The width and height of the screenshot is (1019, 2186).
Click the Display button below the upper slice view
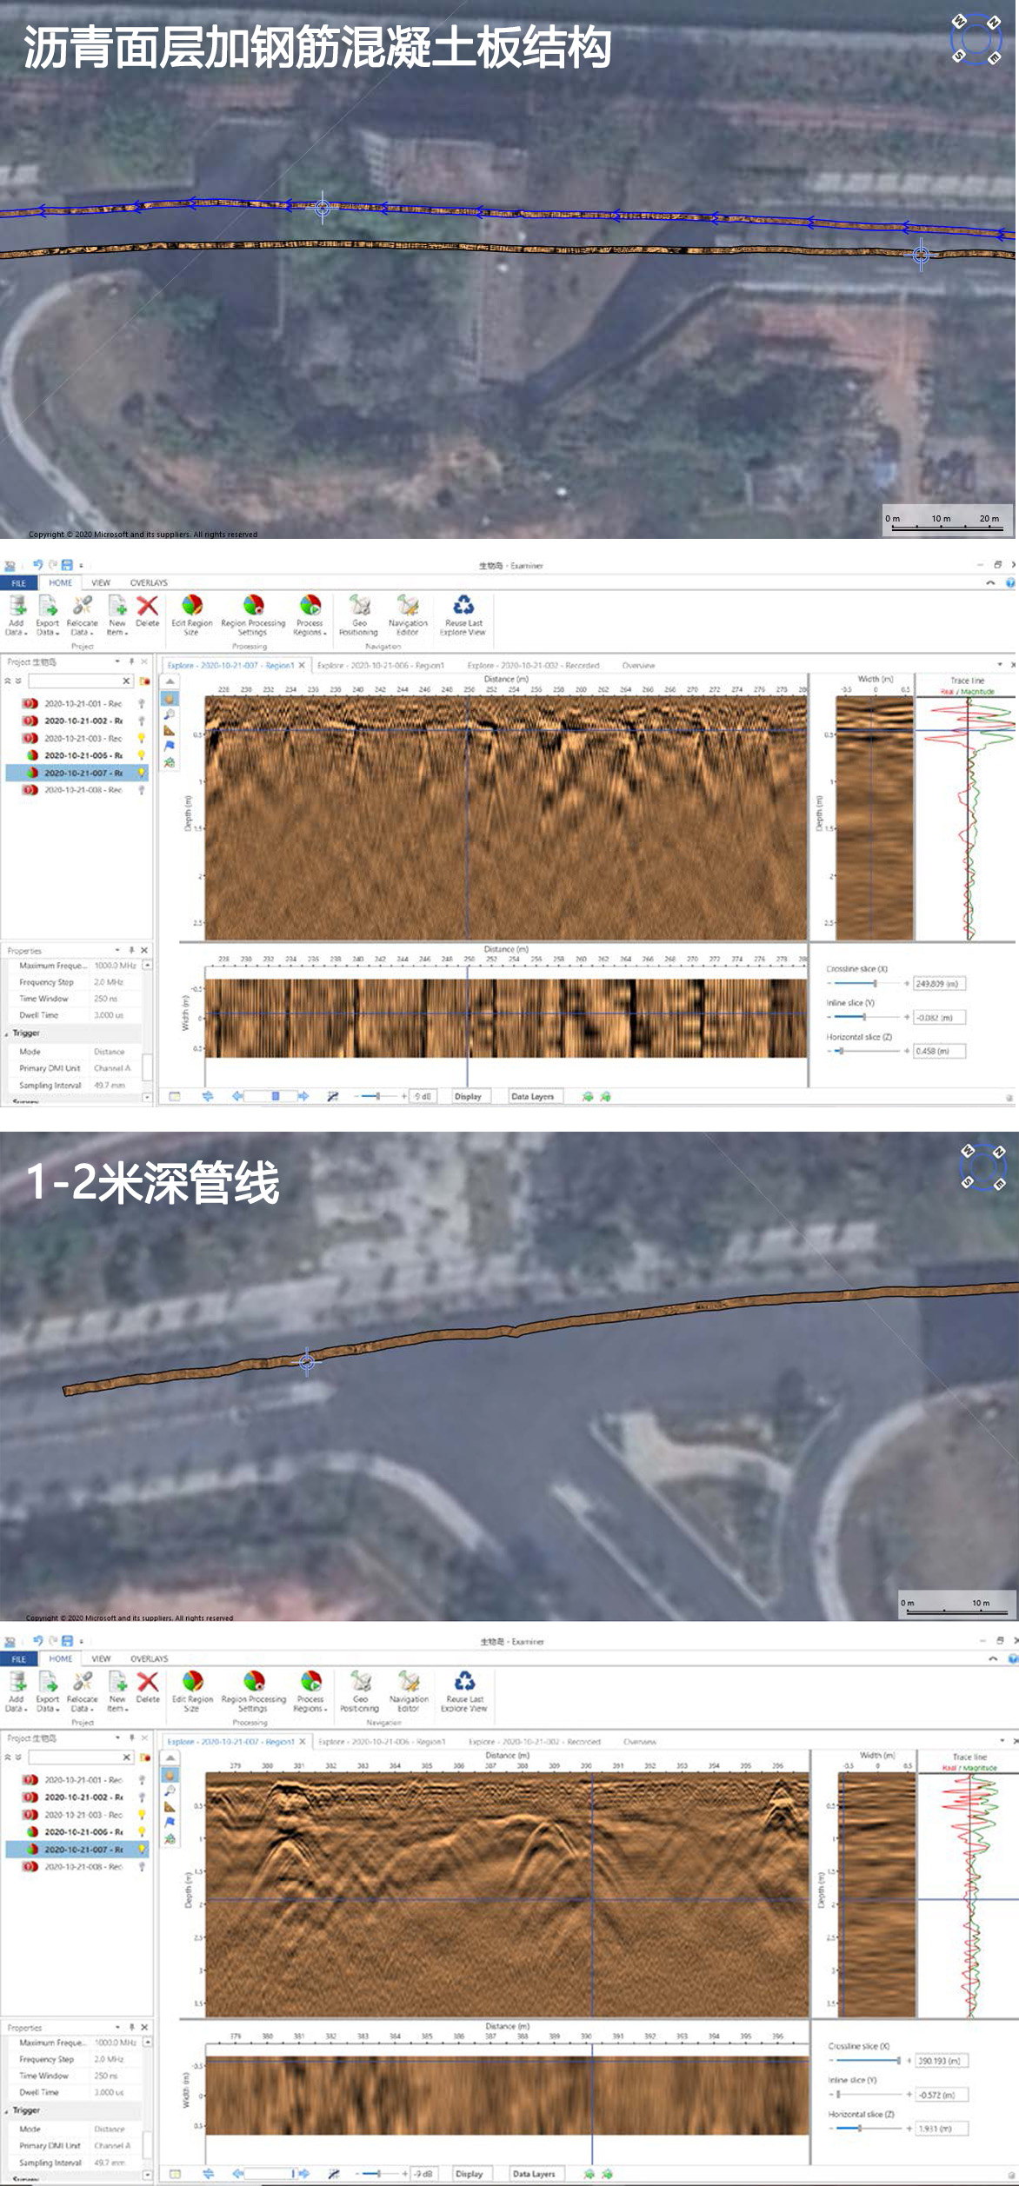[468, 1096]
